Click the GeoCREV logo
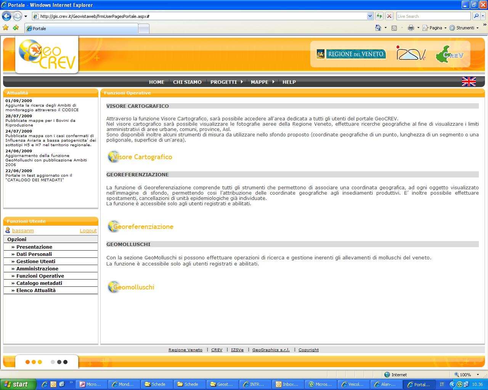 coord(47,54)
